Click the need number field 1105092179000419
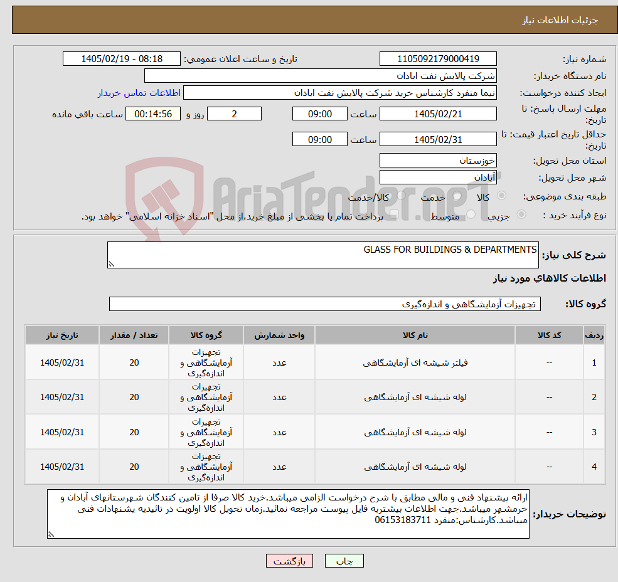The width and height of the screenshot is (618, 582). coord(438,59)
